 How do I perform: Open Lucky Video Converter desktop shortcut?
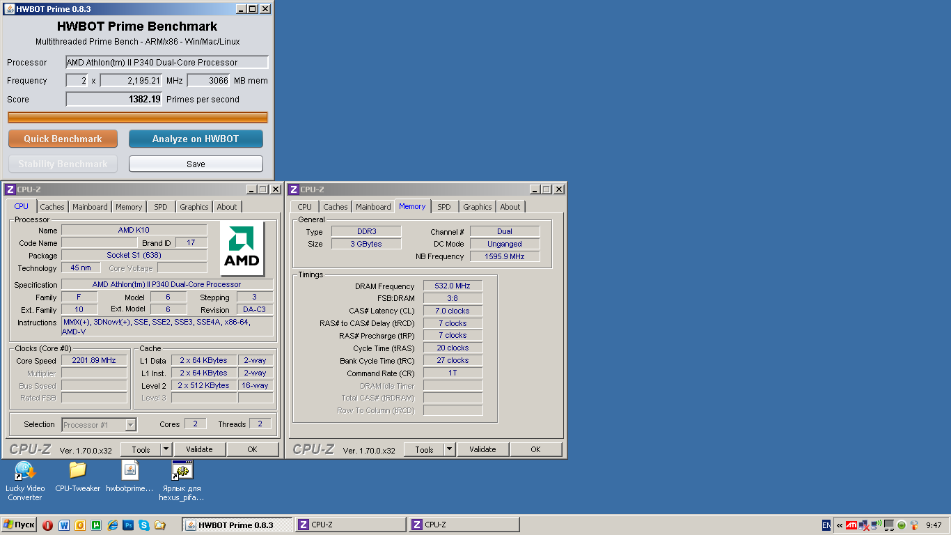[25, 481]
